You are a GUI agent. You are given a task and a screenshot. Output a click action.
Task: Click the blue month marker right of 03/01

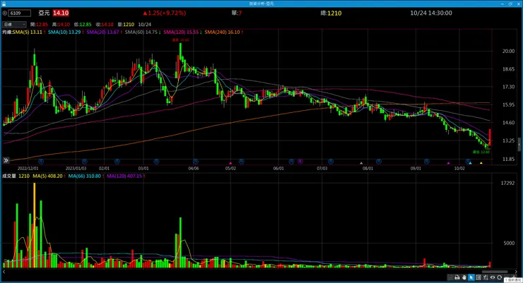pos(156,162)
